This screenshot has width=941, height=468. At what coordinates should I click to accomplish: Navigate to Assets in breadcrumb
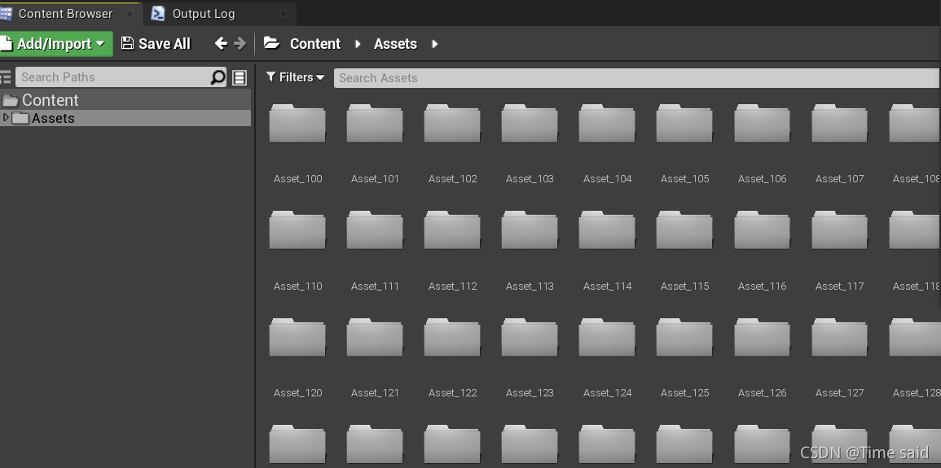[395, 44]
